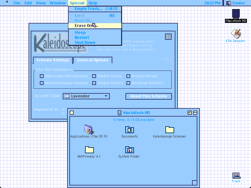Viewport: 251px width, 188px height.
Task: Toggle the Finder Icons checkbox
Action: tap(94, 76)
